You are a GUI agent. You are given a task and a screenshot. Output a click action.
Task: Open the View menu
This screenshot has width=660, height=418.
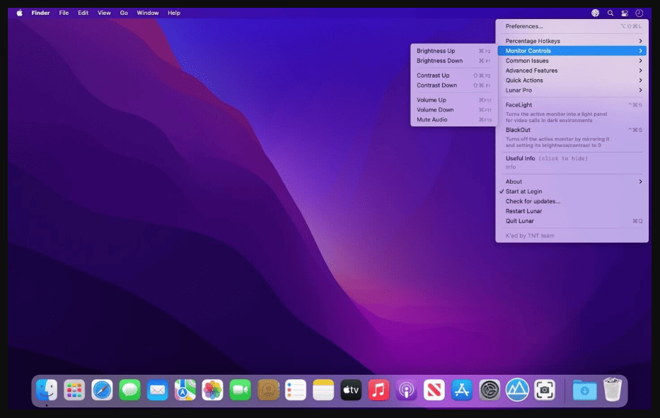pos(104,13)
